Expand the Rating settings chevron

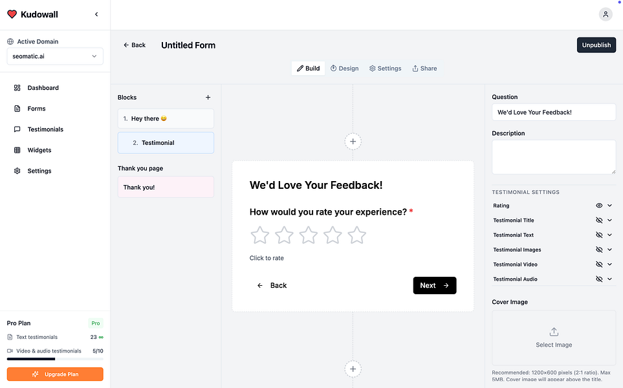(609, 206)
